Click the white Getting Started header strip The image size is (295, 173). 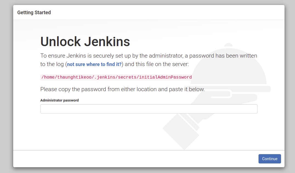pos(164,12)
